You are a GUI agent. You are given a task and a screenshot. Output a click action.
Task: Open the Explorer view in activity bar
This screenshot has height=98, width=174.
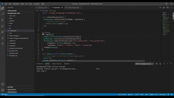tap(2, 8)
